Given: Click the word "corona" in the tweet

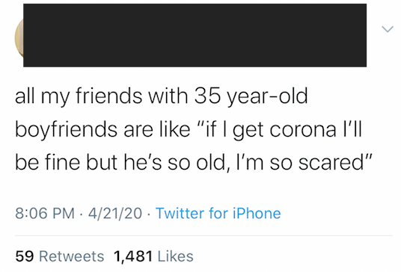Looking at the screenshot, I should 303,130.
